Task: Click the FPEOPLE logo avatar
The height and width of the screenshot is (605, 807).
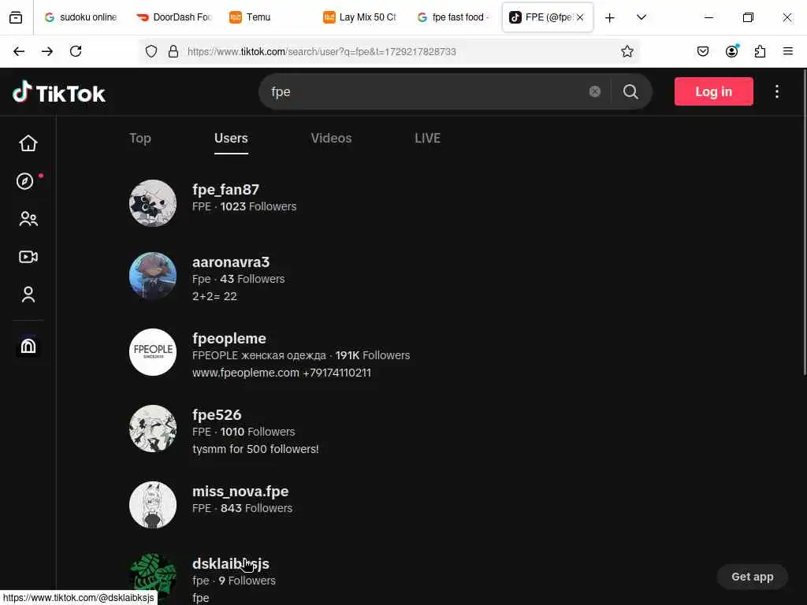Action: click(x=153, y=352)
